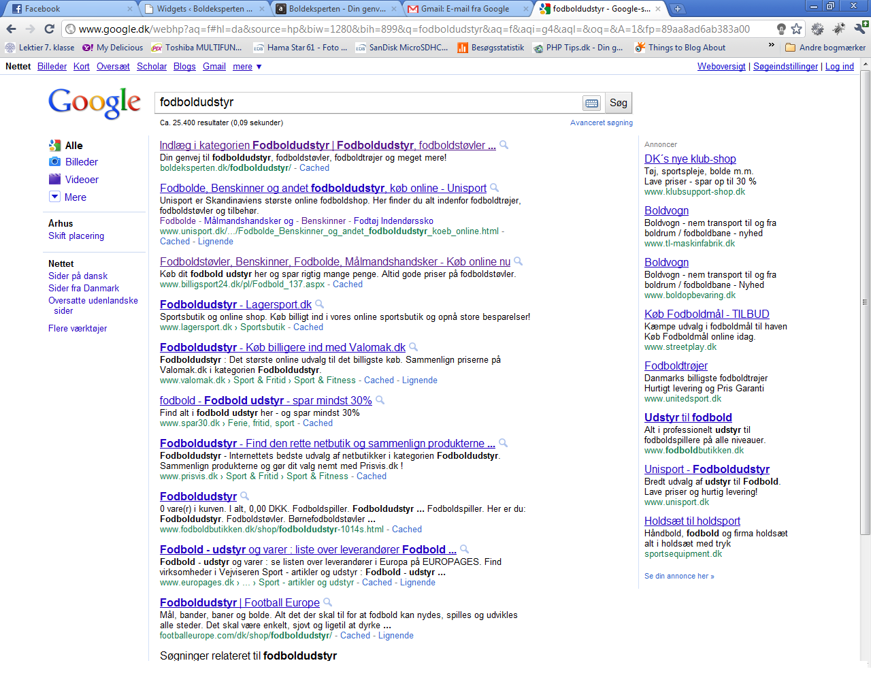The image size is (871, 697).
Task: Click the browser forward arrow
Action: pos(30,29)
